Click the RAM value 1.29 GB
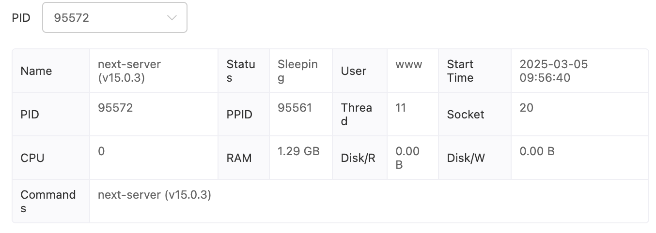 (298, 151)
